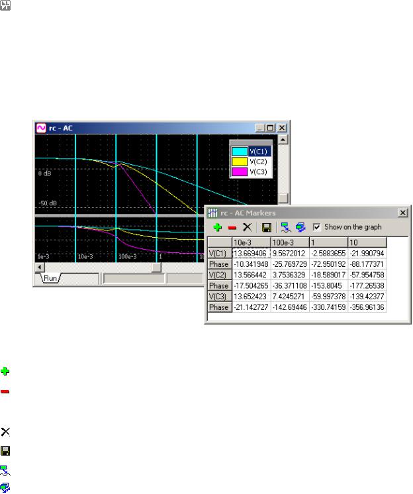Click the standalone floppy disk icon on the page margin
This screenshot has height=494, width=413.
pos(5,451)
